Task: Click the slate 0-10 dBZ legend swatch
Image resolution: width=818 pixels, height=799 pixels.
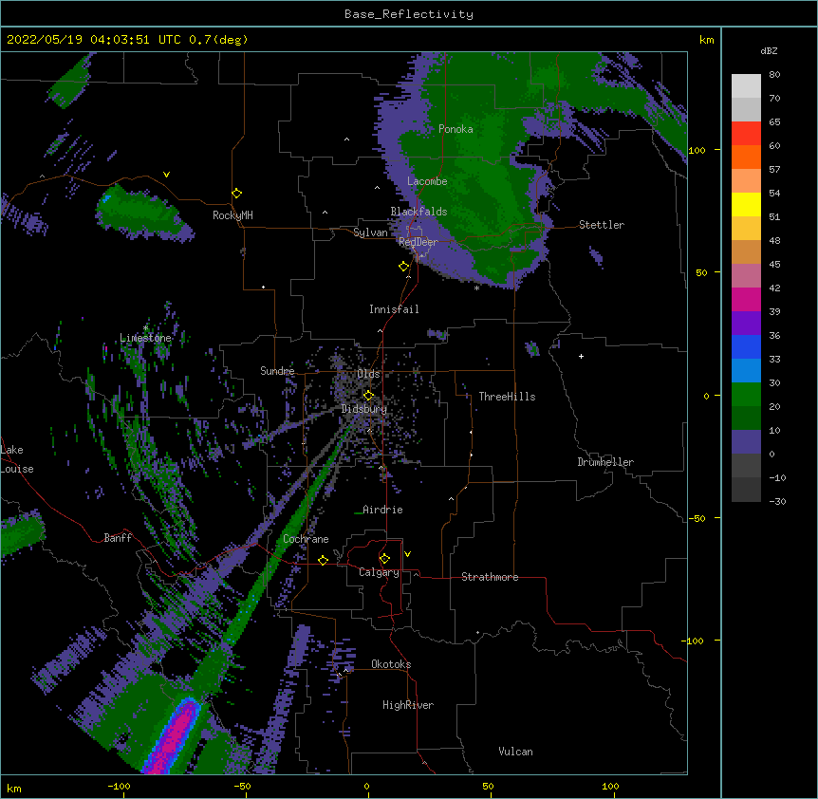Action: 746,442
